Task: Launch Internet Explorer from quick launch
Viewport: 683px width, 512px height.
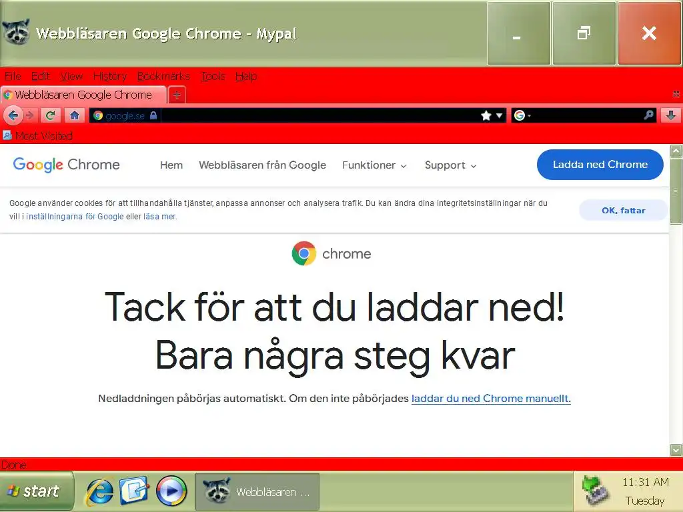Action: coord(100,491)
